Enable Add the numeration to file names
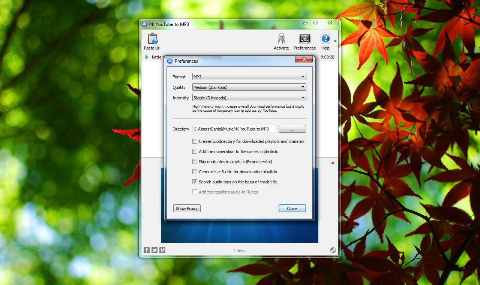Image resolution: width=480 pixels, height=285 pixels. click(195, 151)
